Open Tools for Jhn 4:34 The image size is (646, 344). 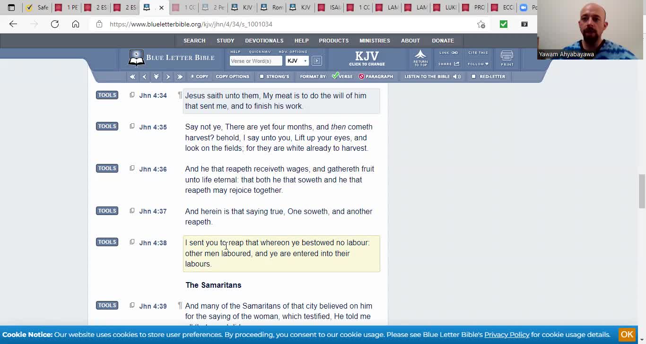pyautogui.click(x=107, y=95)
